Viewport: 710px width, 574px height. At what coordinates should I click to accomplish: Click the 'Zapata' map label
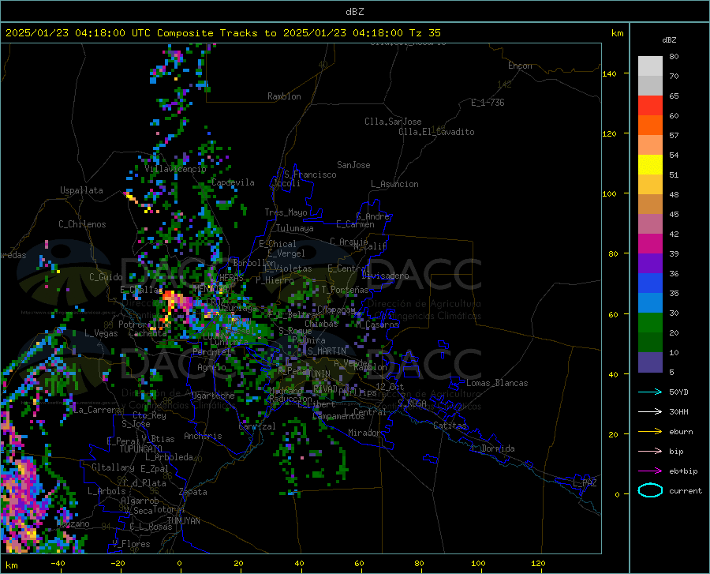point(193,492)
